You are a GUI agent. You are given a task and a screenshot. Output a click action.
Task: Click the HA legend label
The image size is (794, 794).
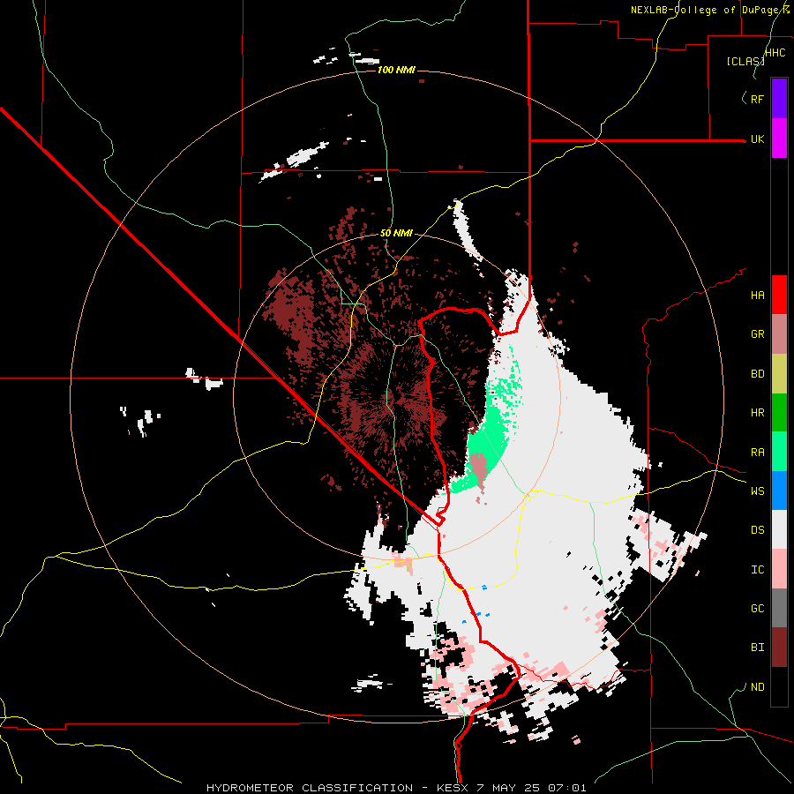point(758,296)
